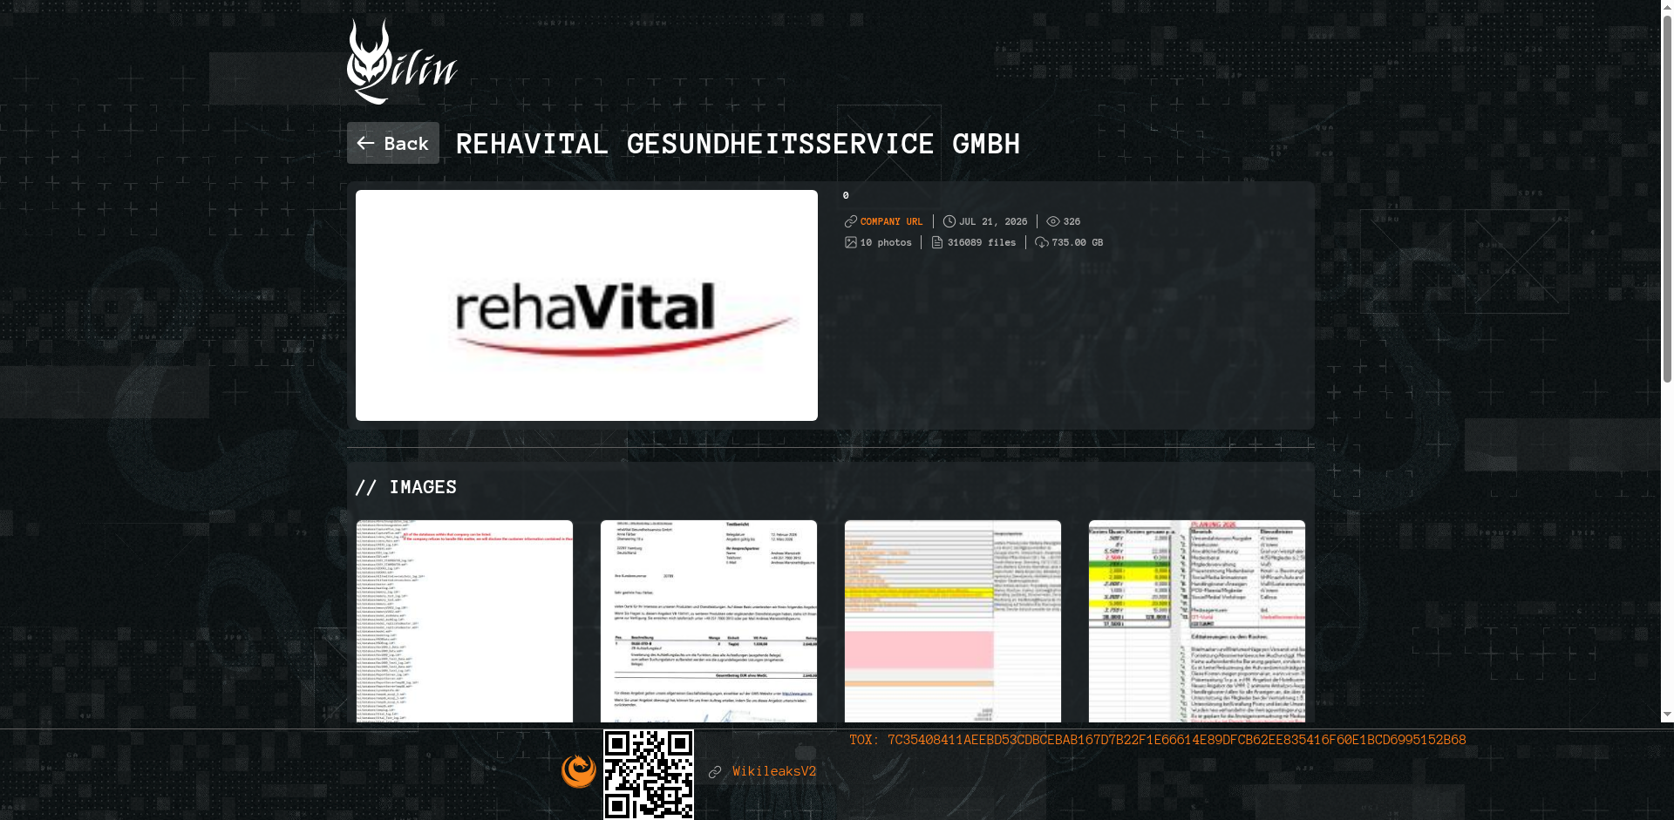Click the file icon beside 316089 files
The height and width of the screenshot is (820, 1674).
click(937, 242)
